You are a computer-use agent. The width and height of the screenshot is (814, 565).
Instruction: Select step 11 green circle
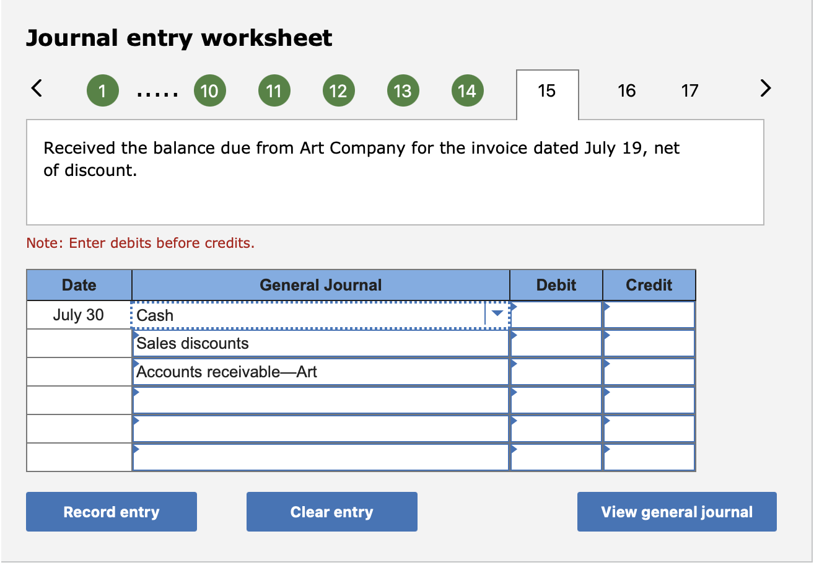[274, 90]
